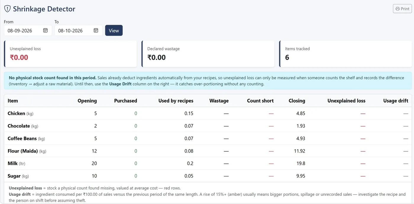414x204 pixels.
Task: Click Chocolate opening stock value 2
Action: [96, 126]
